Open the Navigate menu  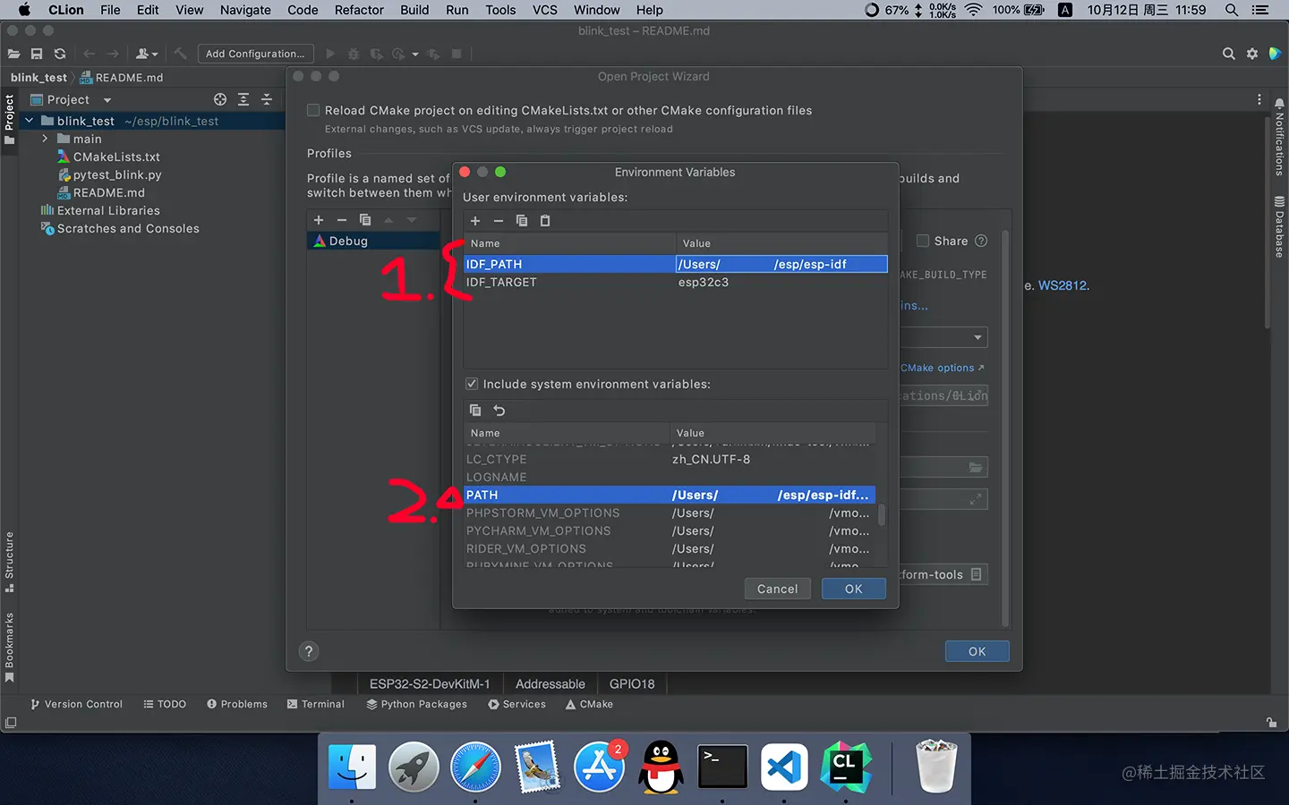click(245, 10)
